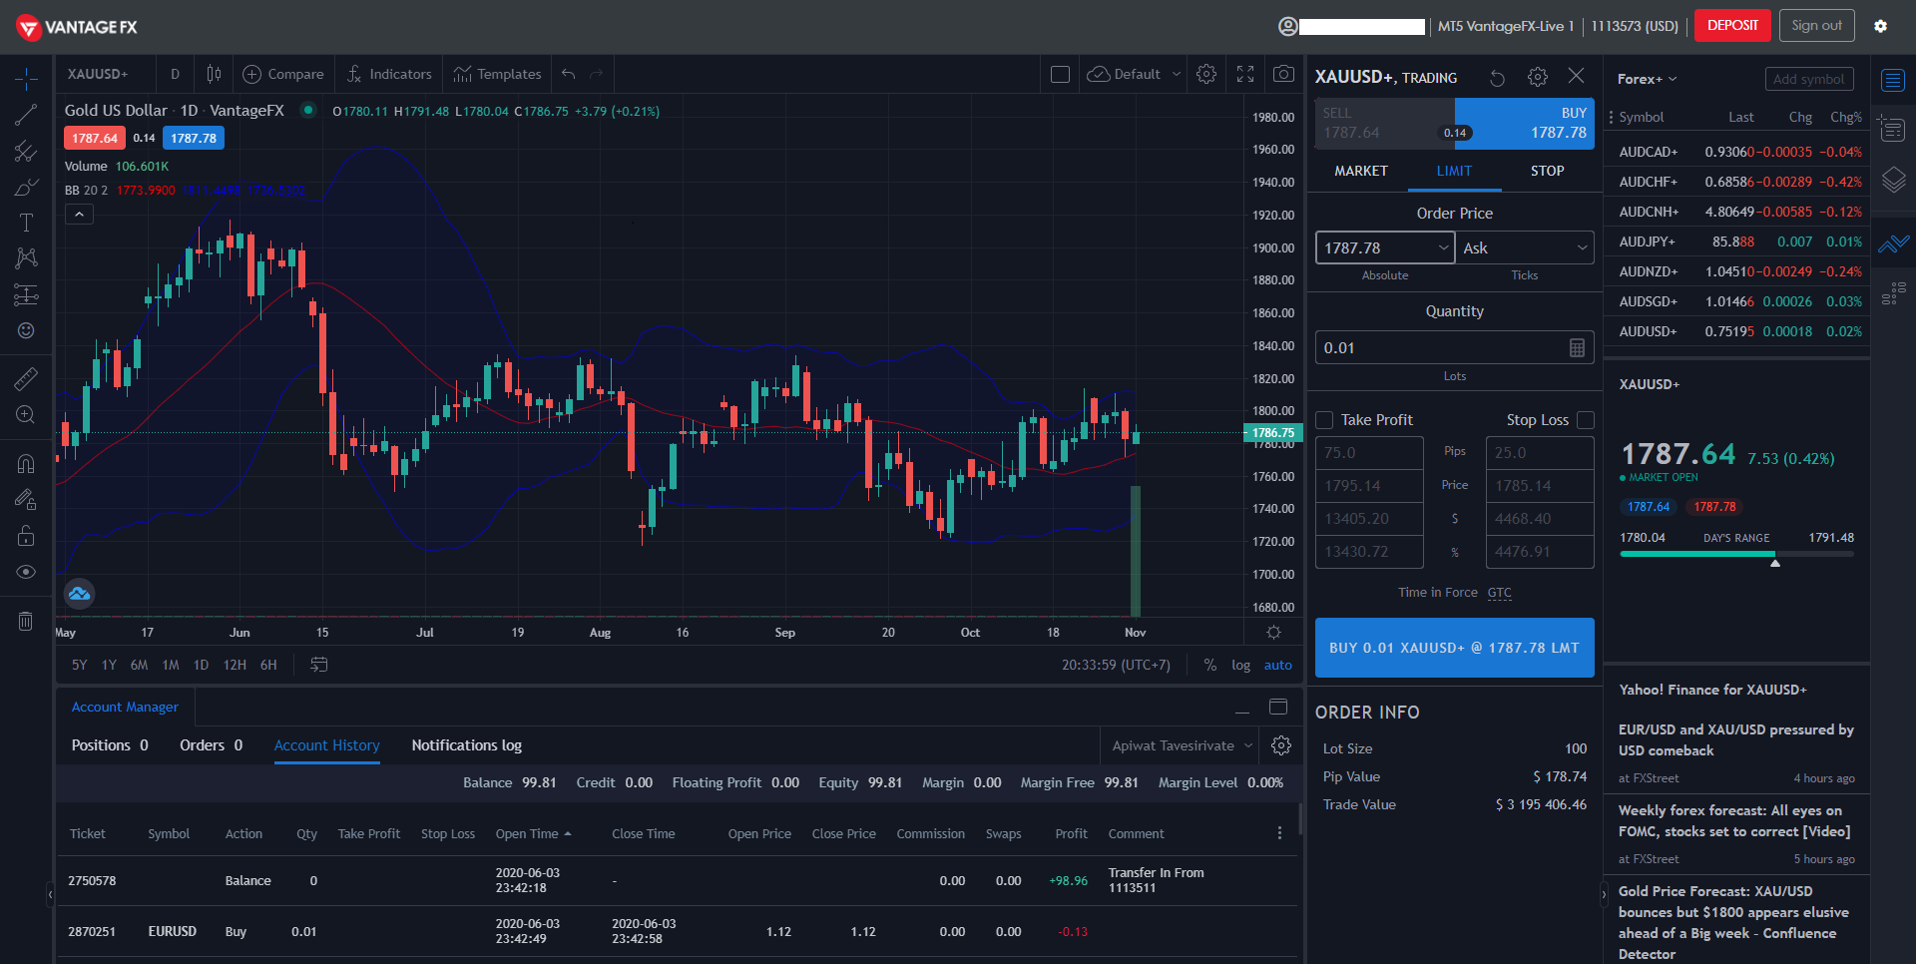Switch to the LIMIT order tab
Screen dimensions: 1916x964
click(1454, 172)
